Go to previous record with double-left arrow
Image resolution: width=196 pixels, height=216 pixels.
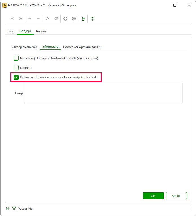(x=12, y=19)
